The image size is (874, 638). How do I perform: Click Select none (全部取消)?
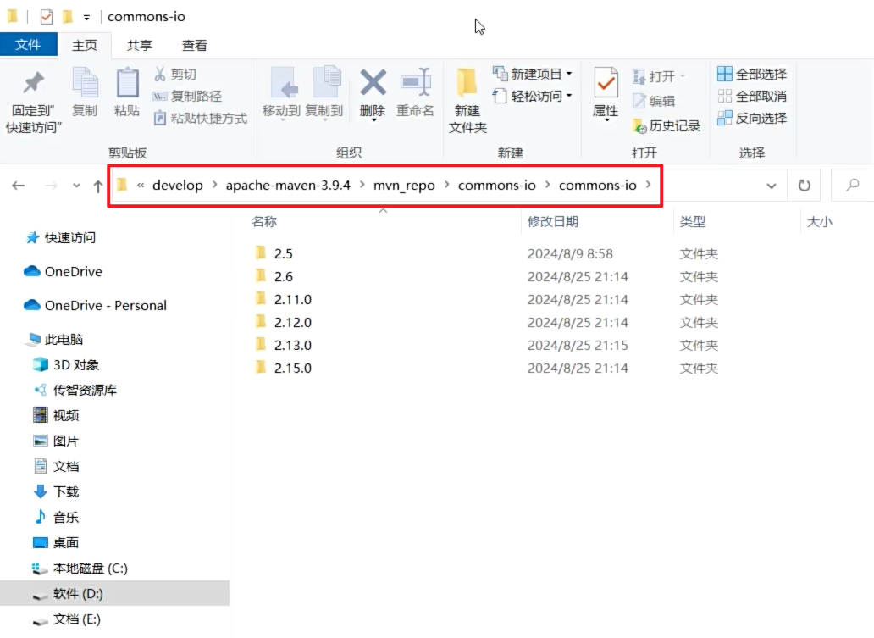tap(752, 96)
